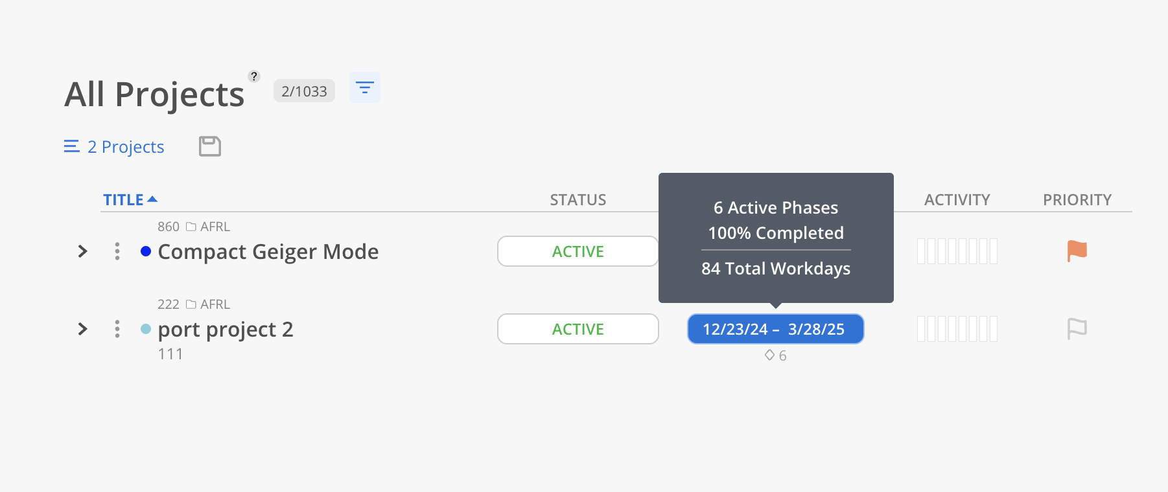
Task: Open ACTIVE status of Compact Geiger Mode
Action: click(x=578, y=251)
